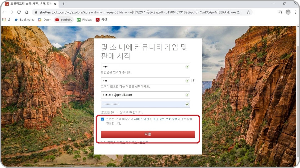Click the apps grid icon on the bookmarks bar
This screenshot has height=168, width=300.
coord(4,20)
